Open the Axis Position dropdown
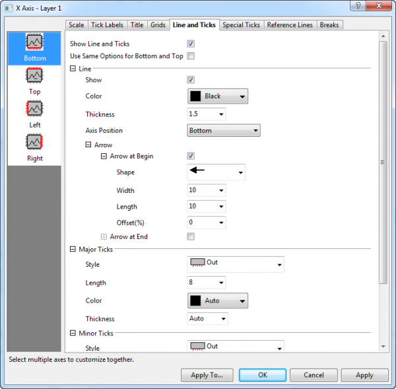 coord(224,131)
